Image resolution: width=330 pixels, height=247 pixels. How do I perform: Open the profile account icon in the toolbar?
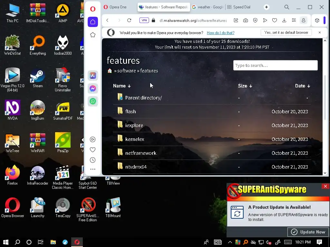(304, 20)
